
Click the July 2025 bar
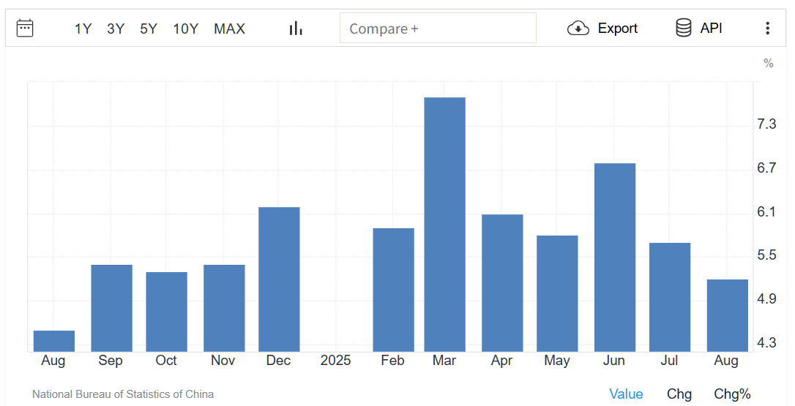point(670,298)
